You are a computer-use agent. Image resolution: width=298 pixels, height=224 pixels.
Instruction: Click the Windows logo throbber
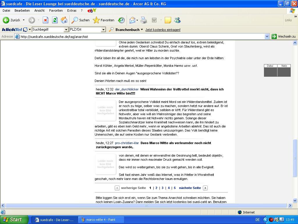292,11
